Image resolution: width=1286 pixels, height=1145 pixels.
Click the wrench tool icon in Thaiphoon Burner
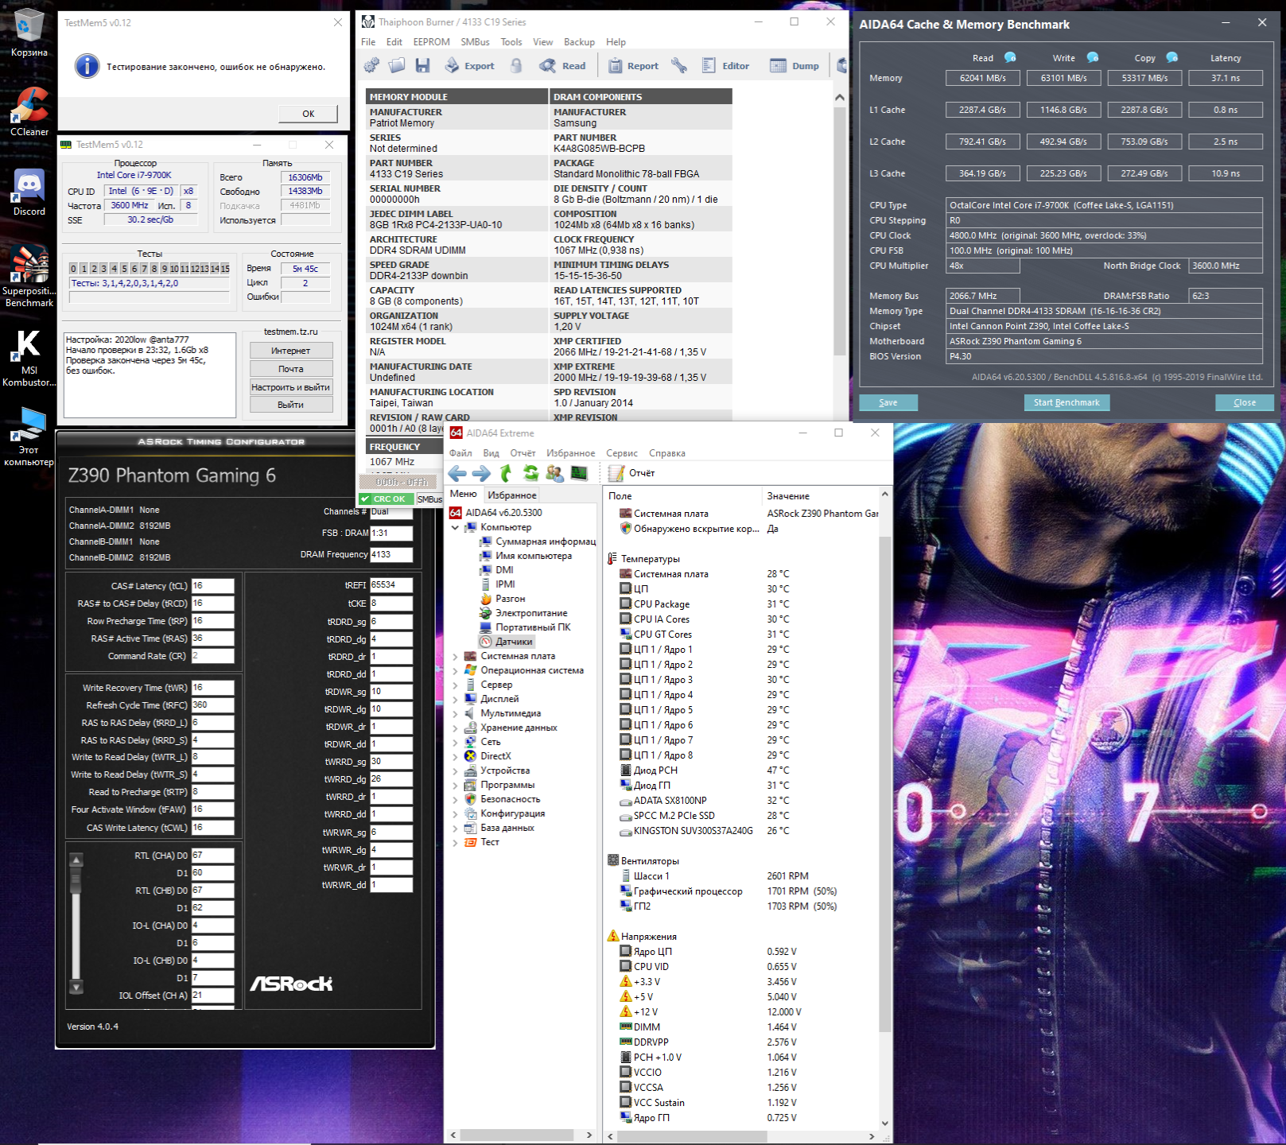click(679, 65)
